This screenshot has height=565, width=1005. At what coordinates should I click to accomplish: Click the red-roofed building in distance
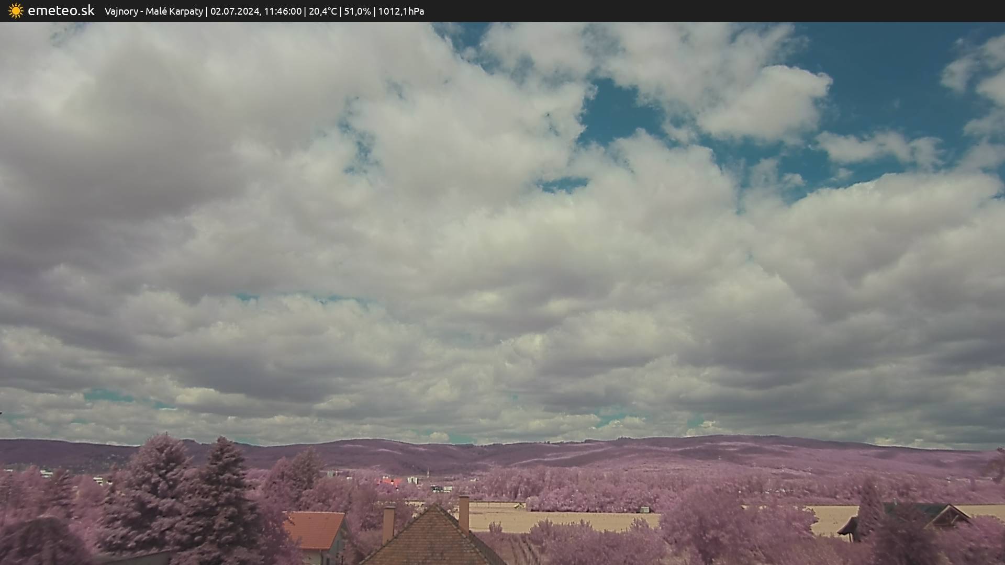[389, 482]
